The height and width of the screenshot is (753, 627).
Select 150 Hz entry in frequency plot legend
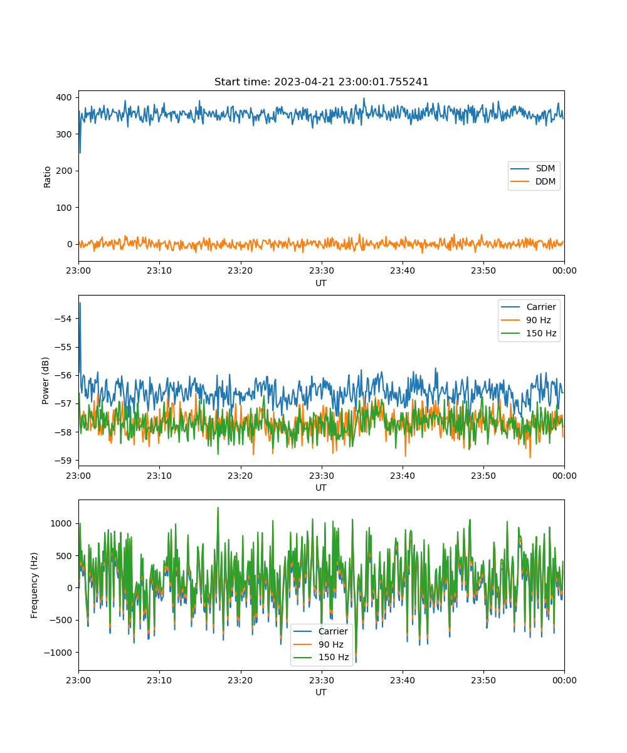pos(334,658)
